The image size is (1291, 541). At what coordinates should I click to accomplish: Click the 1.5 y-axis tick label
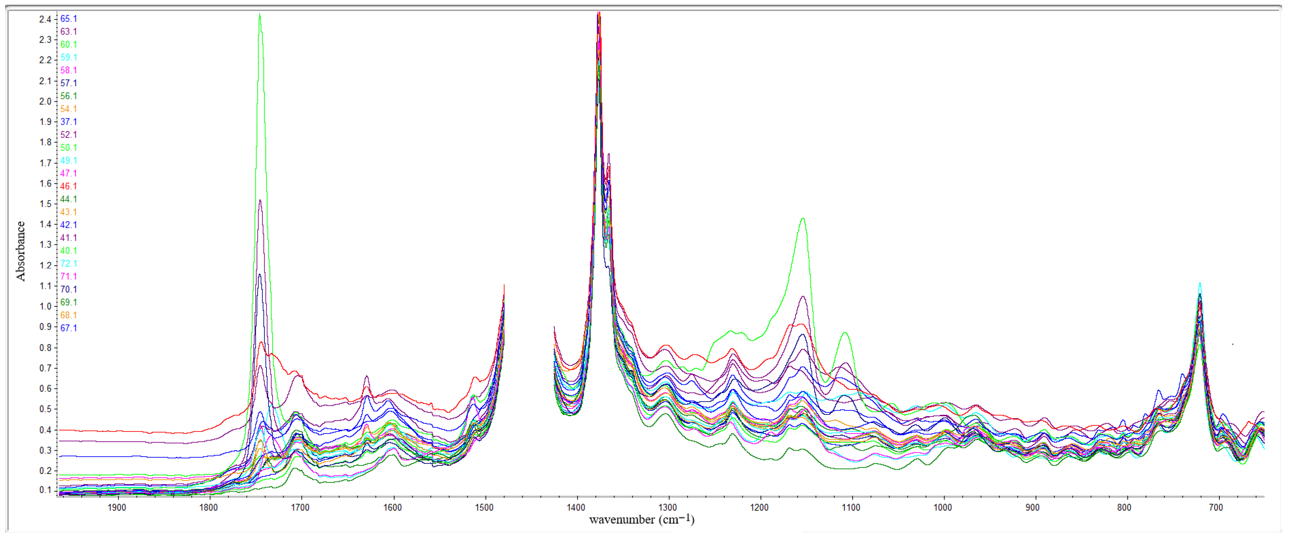tap(45, 204)
